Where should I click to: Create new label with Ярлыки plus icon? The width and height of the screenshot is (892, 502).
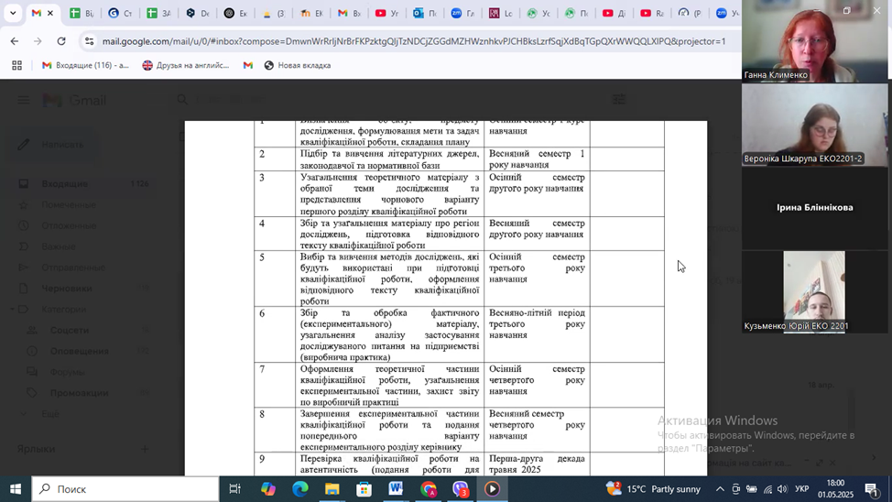[x=145, y=449]
